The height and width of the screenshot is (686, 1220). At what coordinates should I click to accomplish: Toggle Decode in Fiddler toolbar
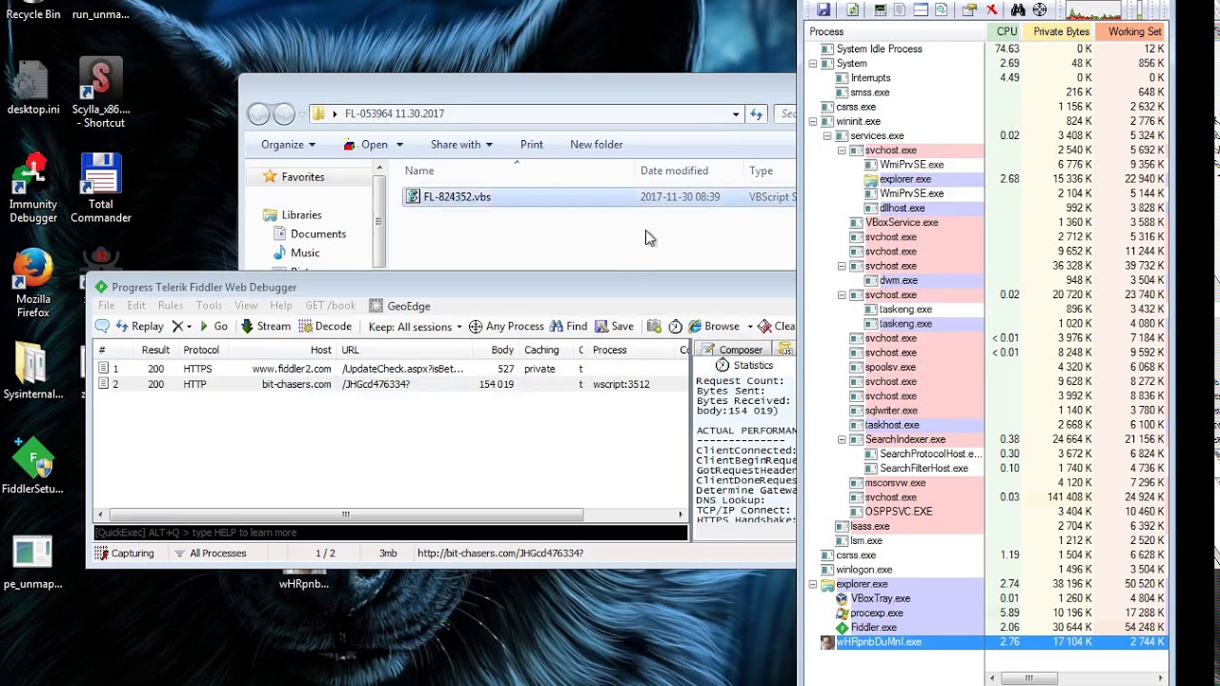click(x=325, y=326)
